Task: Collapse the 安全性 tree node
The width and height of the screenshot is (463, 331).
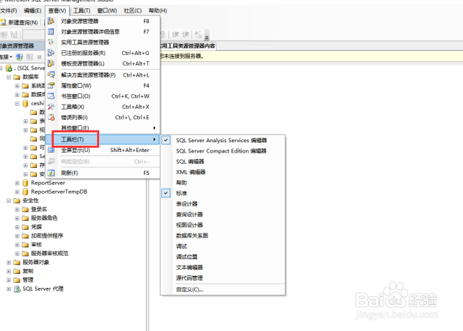Action: pos(9,201)
